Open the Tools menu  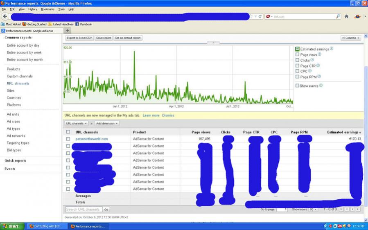pos(61,9)
